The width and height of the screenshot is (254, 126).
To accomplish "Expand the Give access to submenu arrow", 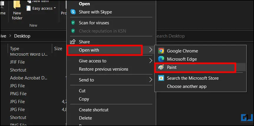I will coord(151,61).
